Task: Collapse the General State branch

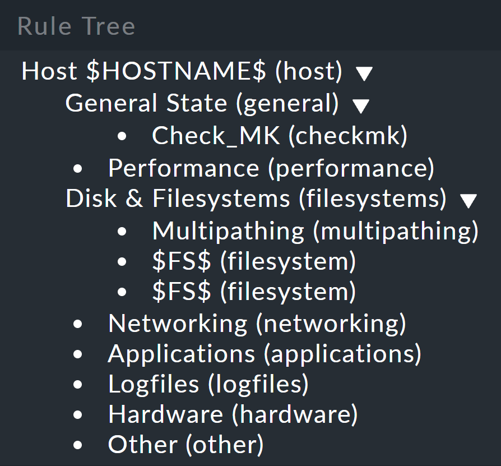Action: point(361,105)
